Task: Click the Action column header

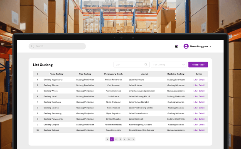Action: coord(199,74)
